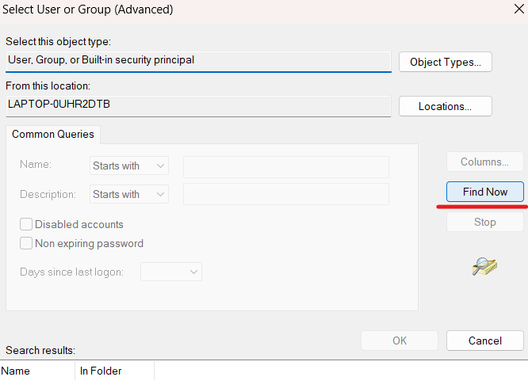Expand the Description match-type dropdown

pos(129,194)
